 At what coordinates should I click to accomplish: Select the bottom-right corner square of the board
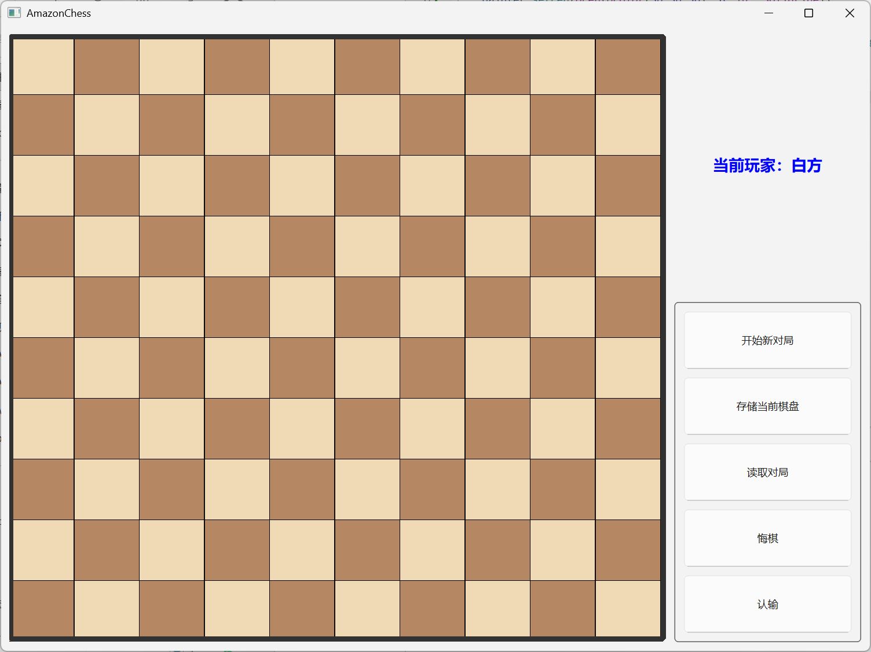click(x=628, y=608)
